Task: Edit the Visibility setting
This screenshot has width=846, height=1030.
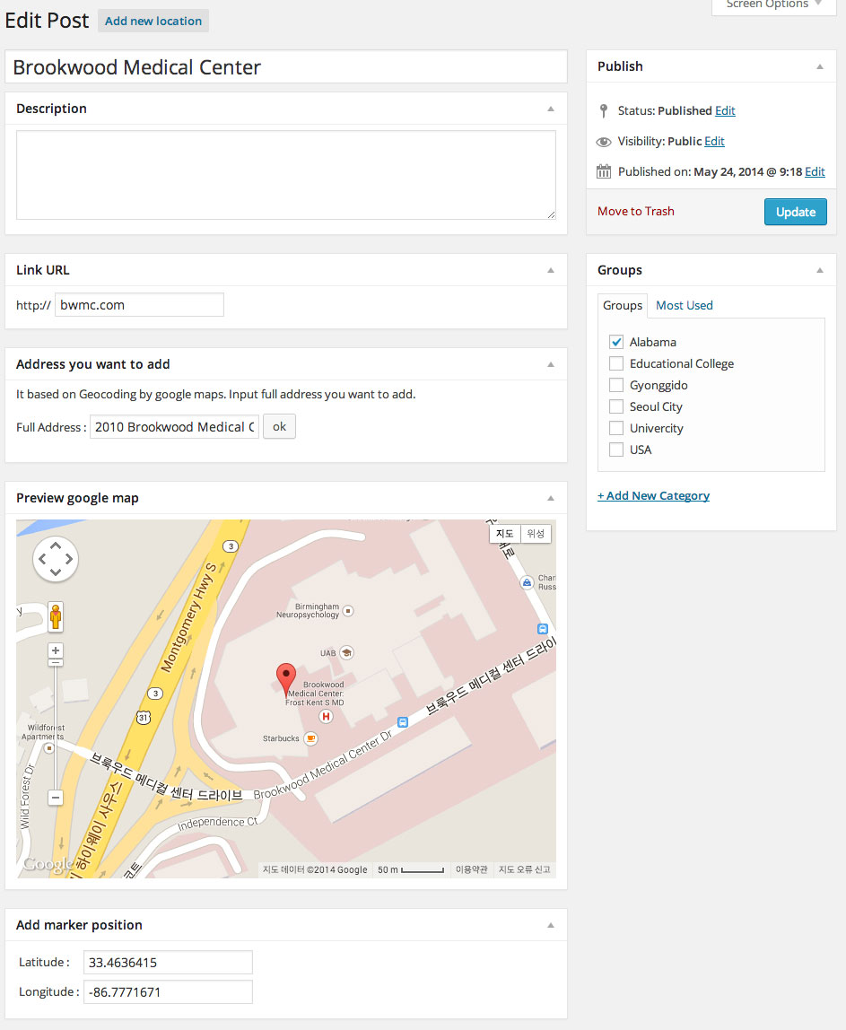Action: tap(715, 141)
